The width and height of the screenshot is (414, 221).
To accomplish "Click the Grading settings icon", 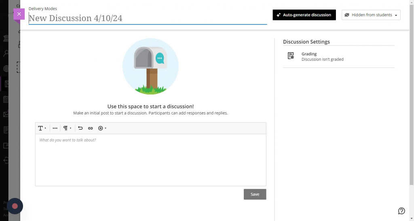I will coord(291,56).
